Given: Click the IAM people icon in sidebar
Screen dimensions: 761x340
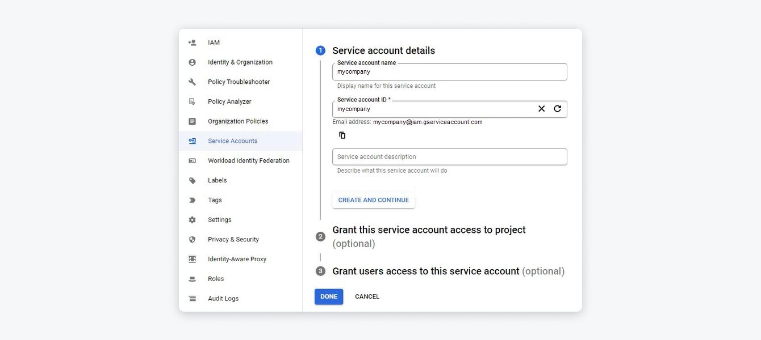Looking at the screenshot, I should coord(191,42).
